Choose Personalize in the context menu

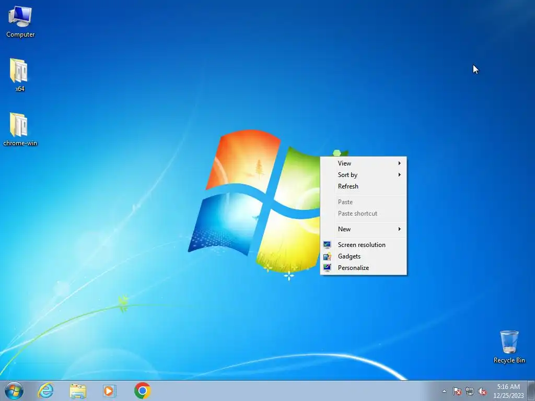[364, 268]
